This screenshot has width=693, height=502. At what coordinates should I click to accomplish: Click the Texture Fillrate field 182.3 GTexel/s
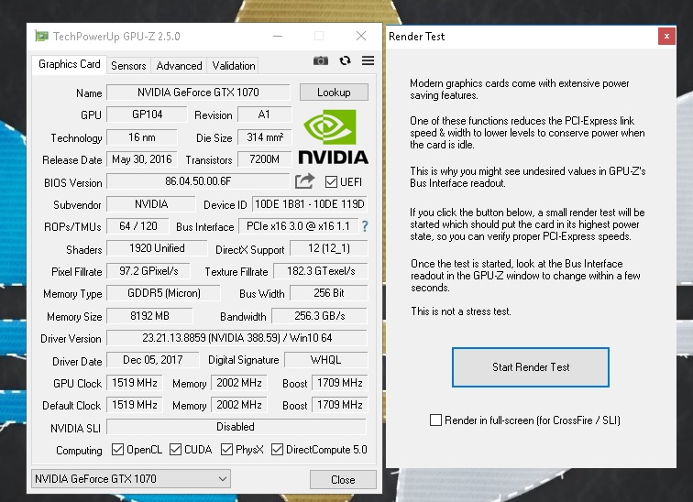click(321, 271)
